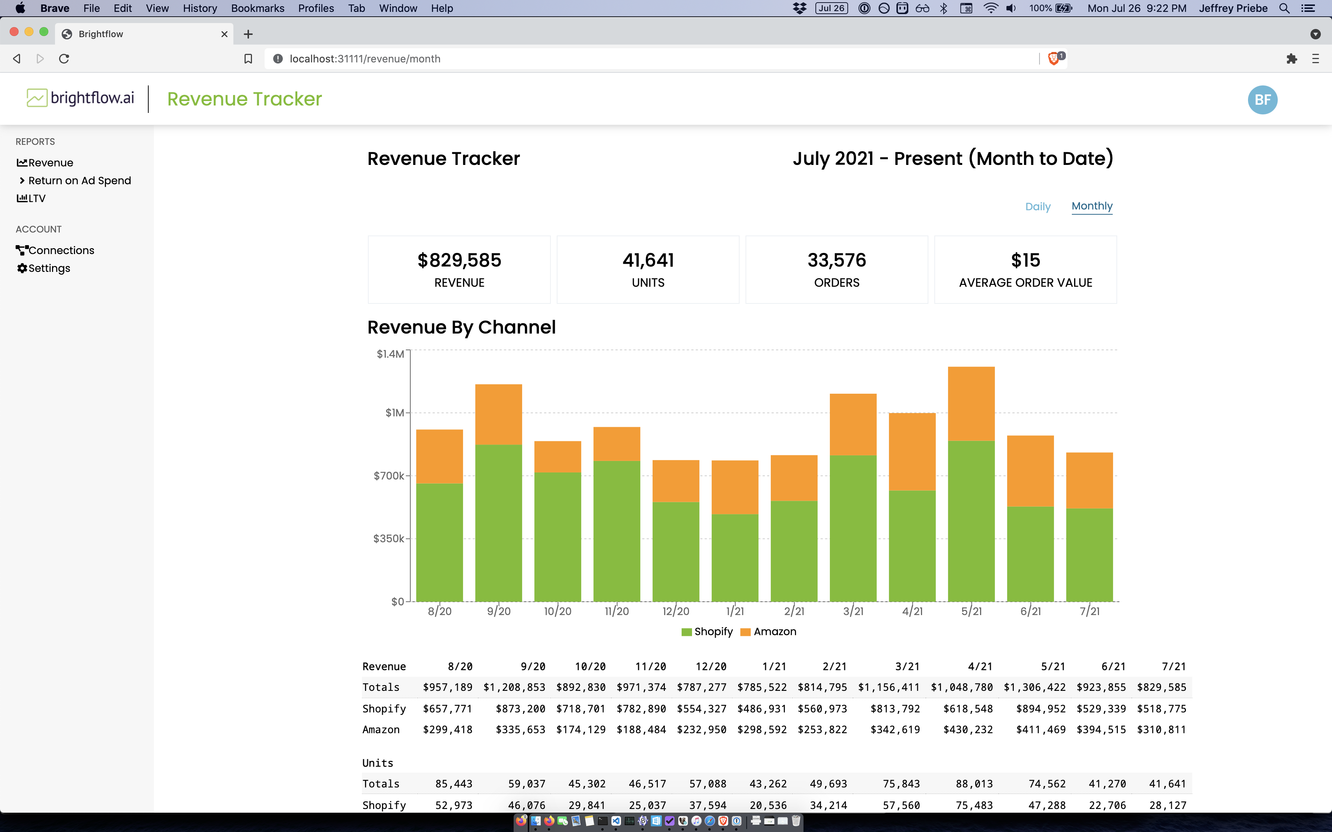This screenshot has width=1332, height=832.
Task: Click the site info icon in the address bar
Action: click(278, 59)
